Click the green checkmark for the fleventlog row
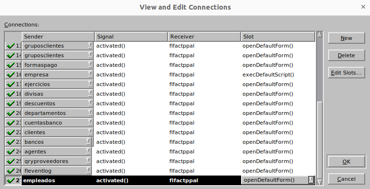 (x=11, y=171)
